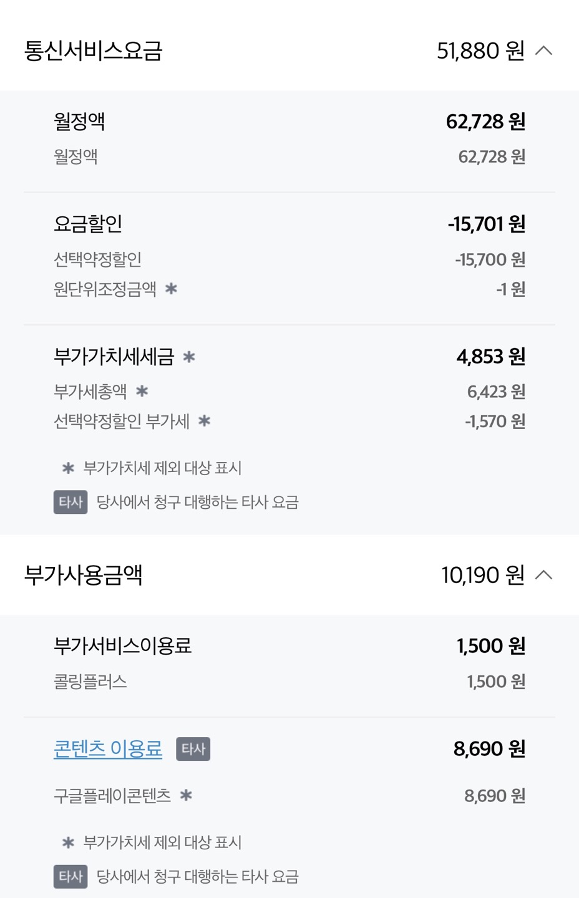Open the 콘텐츠 이용료 link
The width and height of the screenshot is (579, 898).
click(x=108, y=748)
